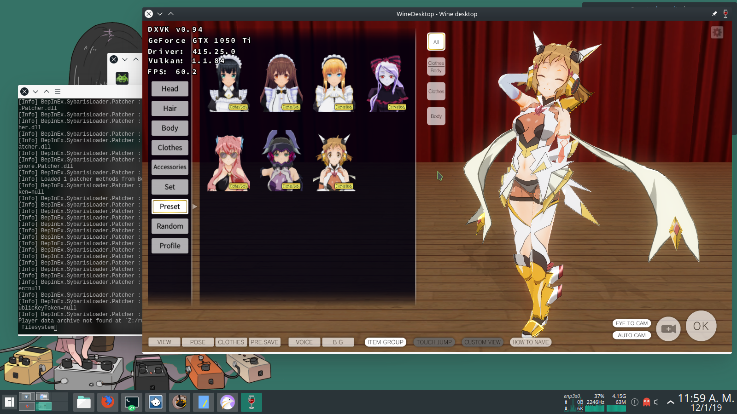
Task: Open the Set category
Action: (170, 187)
